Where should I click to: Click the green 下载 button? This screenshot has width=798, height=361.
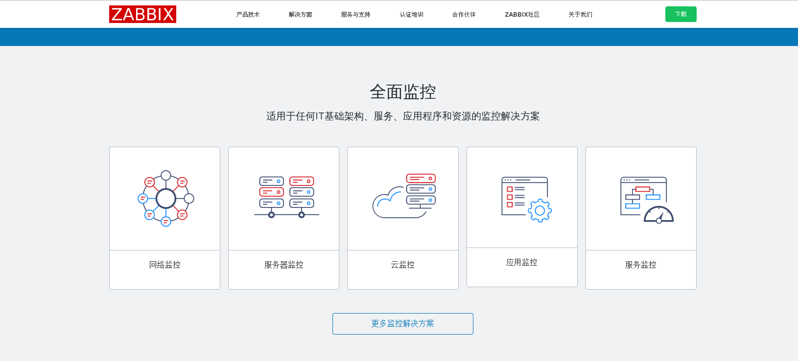[x=681, y=14]
